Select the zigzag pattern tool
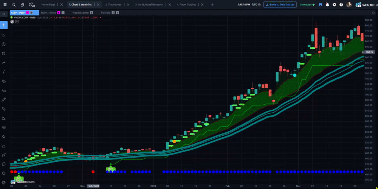Viewport: 378px width, 189px height. point(4,155)
